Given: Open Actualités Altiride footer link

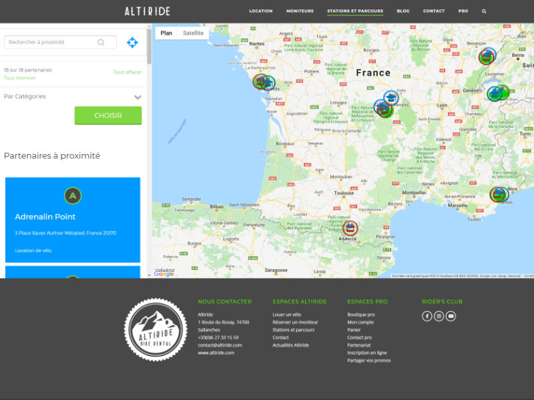Looking at the screenshot, I should pyautogui.click(x=291, y=345).
